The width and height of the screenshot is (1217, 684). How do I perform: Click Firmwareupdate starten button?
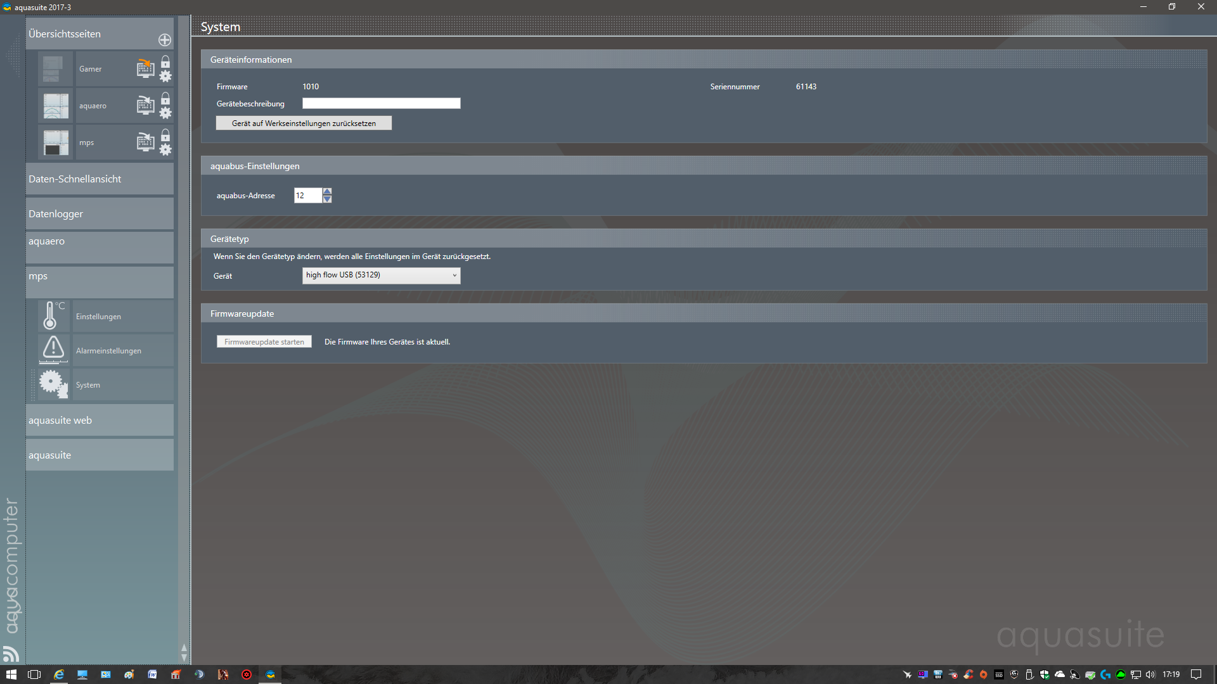pyautogui.click(x=264, y=341)
